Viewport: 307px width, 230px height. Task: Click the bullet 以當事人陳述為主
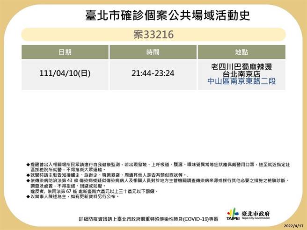coord(73,196)
